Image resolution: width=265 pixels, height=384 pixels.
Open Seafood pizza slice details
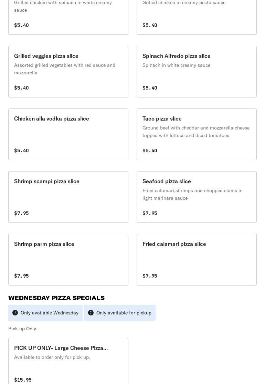tap(197, 197)
